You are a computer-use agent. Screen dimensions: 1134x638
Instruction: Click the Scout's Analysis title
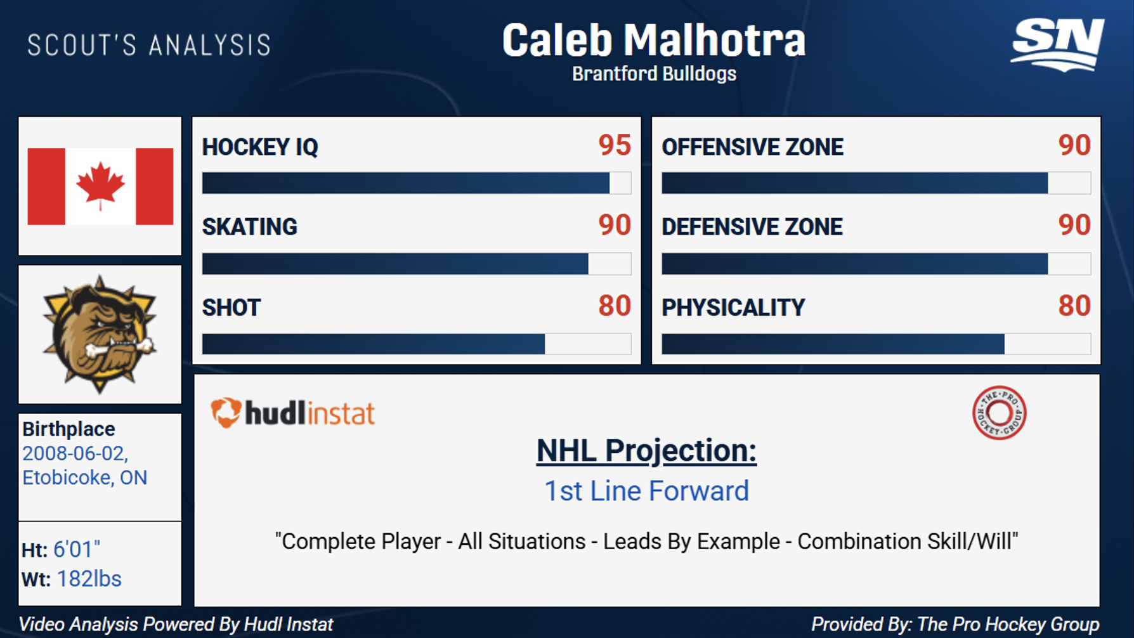(x=149, y=46)
